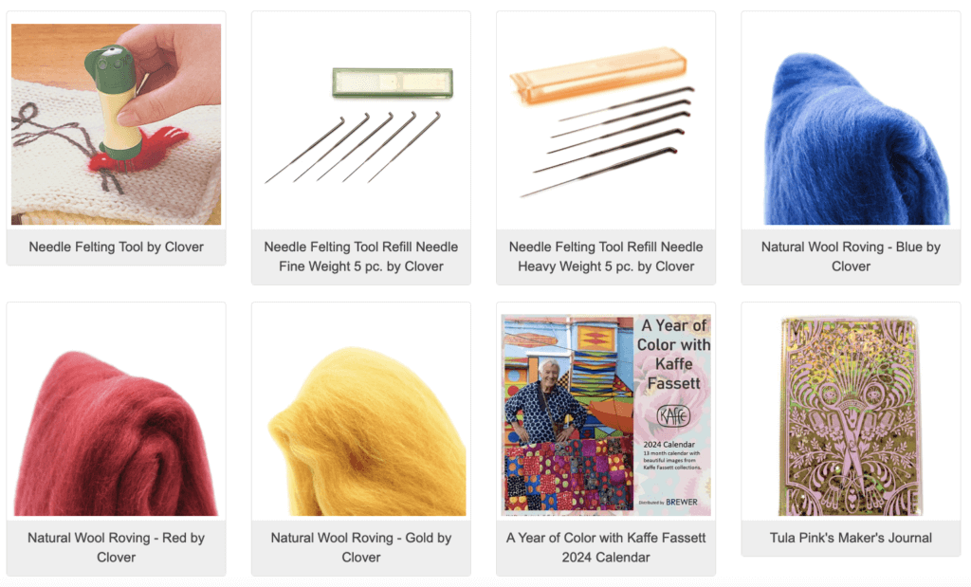
Task: Open the Kaffe Fassett calendar cover image
Action: [606, 414]
